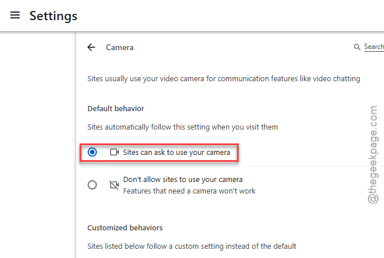Open the hamburger main menu
Screen dimensions: 384x258
coord(15,15)
